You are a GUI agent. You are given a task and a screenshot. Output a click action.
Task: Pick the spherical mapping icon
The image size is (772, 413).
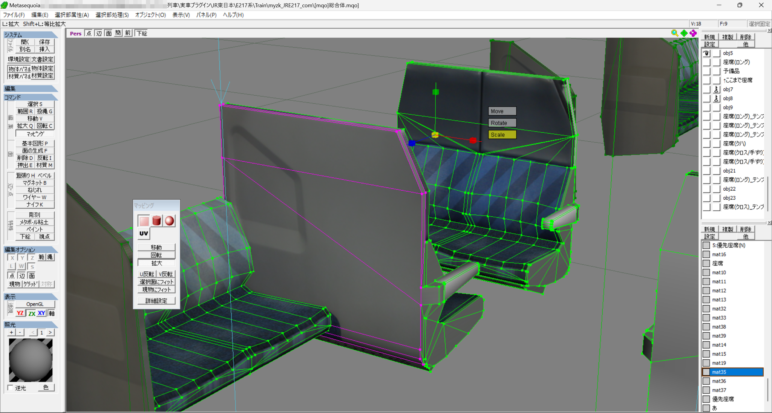click(169, 221)
